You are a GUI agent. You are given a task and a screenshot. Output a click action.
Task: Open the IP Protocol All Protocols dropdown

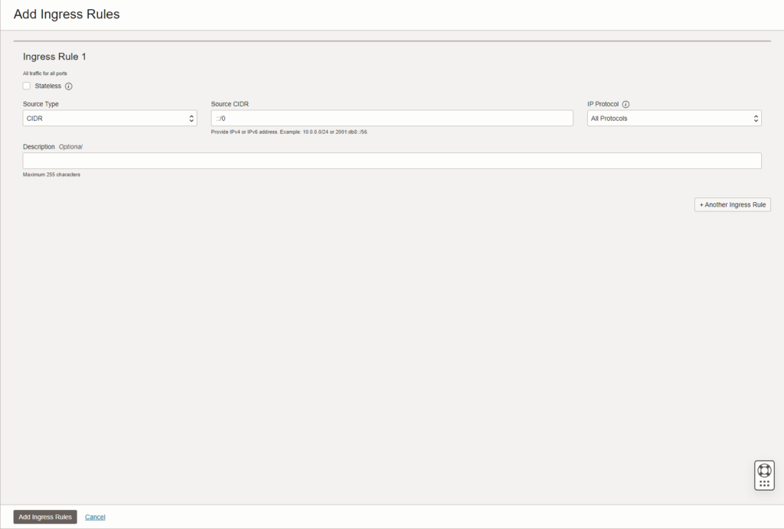tap(674, 119)
